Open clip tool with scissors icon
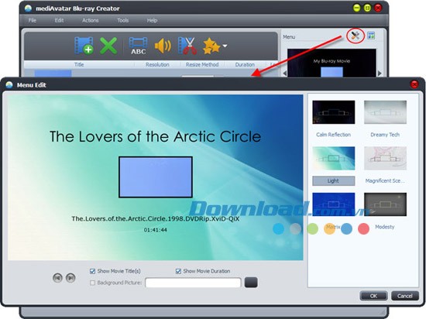This screenshot has width=426, height=319. pos(187,46)
